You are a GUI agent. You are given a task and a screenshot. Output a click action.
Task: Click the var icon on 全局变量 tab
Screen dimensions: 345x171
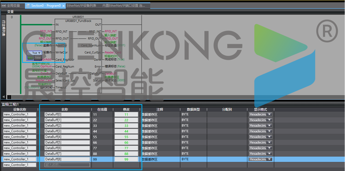tap(4, 5)
